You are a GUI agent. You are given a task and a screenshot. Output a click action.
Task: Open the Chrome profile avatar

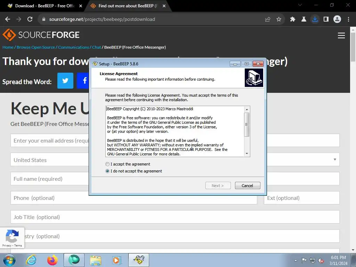pyautogui.click(x=337, y=19)
